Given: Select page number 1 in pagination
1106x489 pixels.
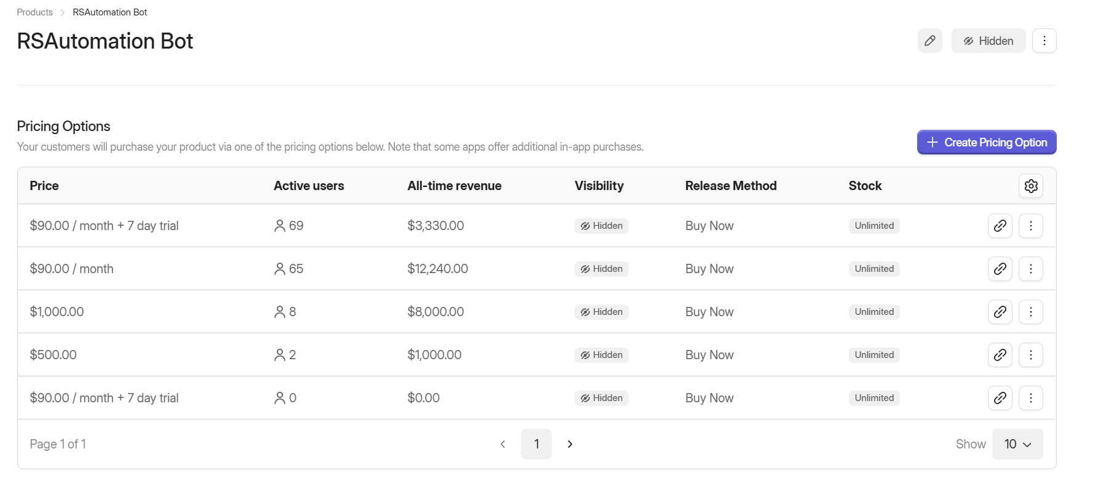Looking at the screenshot, I should (x=536, y=444).
